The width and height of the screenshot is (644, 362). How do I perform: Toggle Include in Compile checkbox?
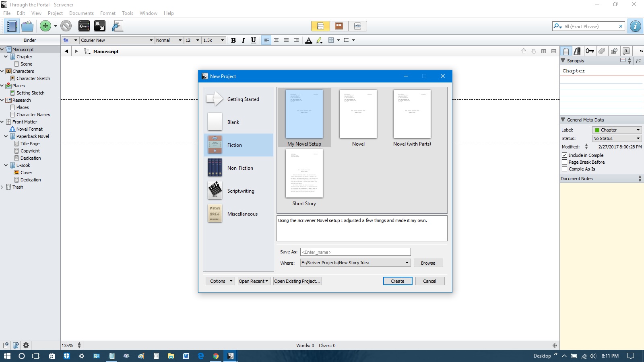pos(564,155)
